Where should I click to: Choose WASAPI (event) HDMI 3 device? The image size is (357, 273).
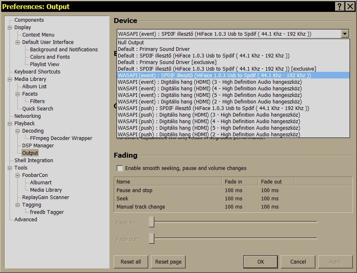click(233, 82)
